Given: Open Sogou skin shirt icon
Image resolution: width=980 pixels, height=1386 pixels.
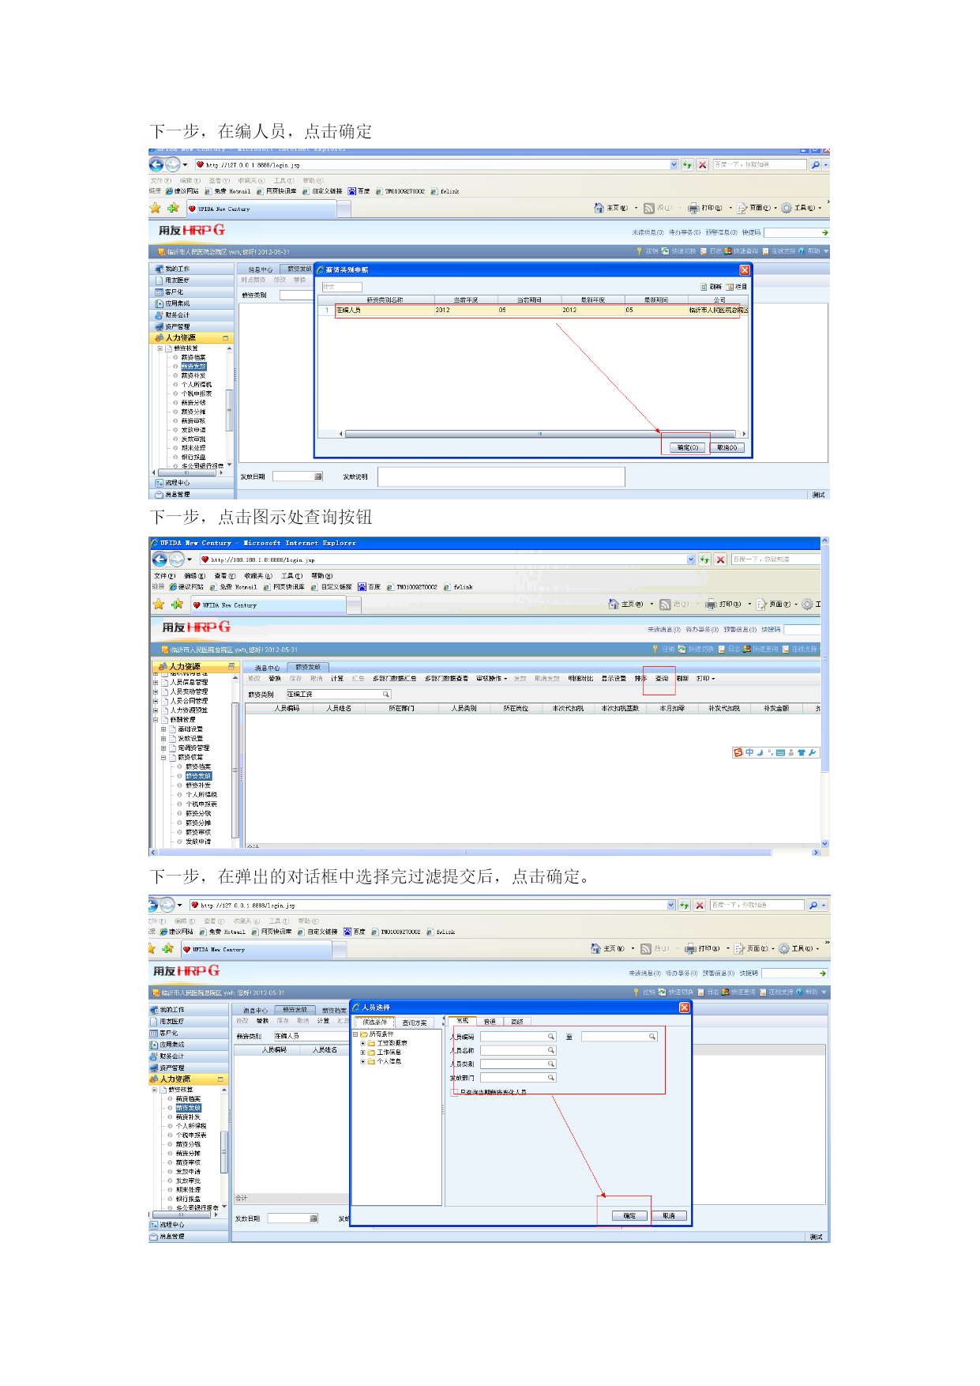Looking at the screenshot, I should tap(802, 752).
